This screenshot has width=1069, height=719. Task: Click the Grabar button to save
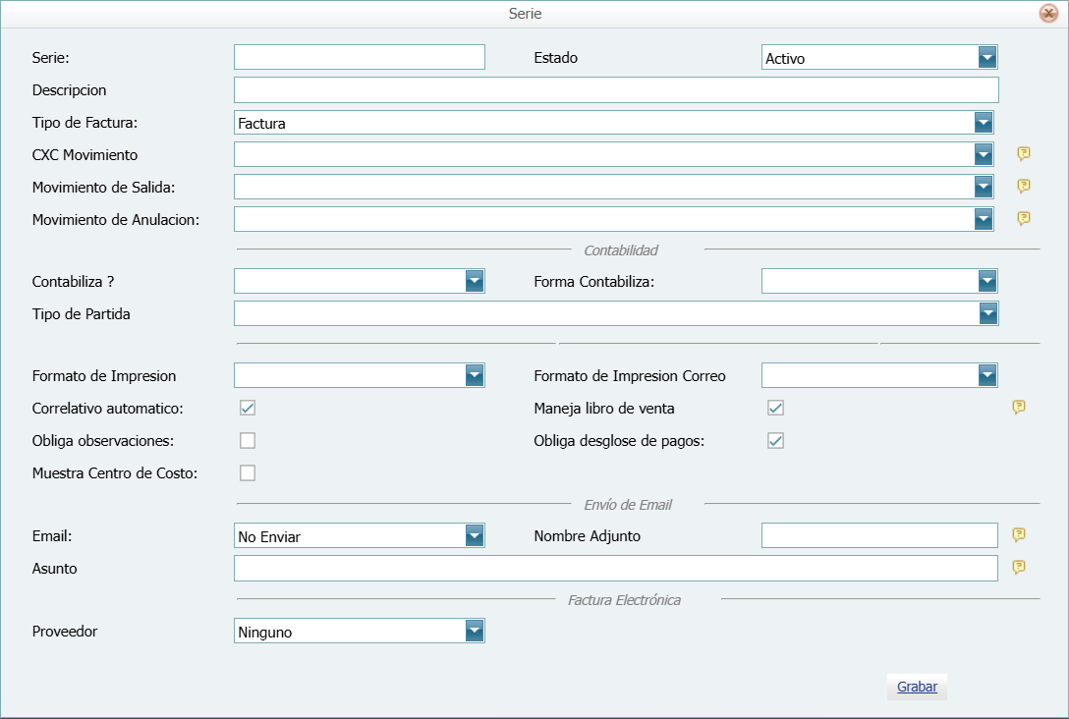pos(917,687)
